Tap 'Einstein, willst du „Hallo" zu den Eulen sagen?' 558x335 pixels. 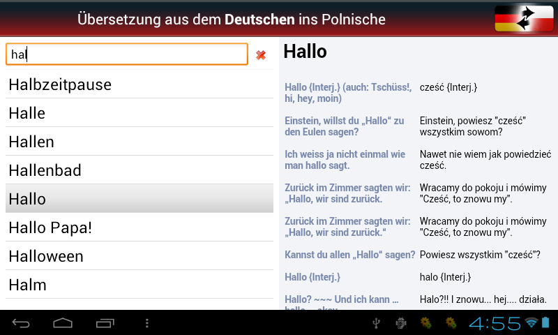click(344, 126)
